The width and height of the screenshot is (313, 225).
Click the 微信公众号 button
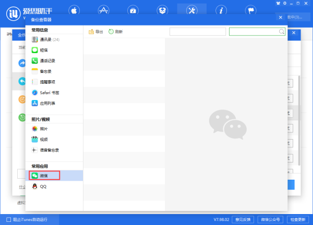click(x=270, y=220)
